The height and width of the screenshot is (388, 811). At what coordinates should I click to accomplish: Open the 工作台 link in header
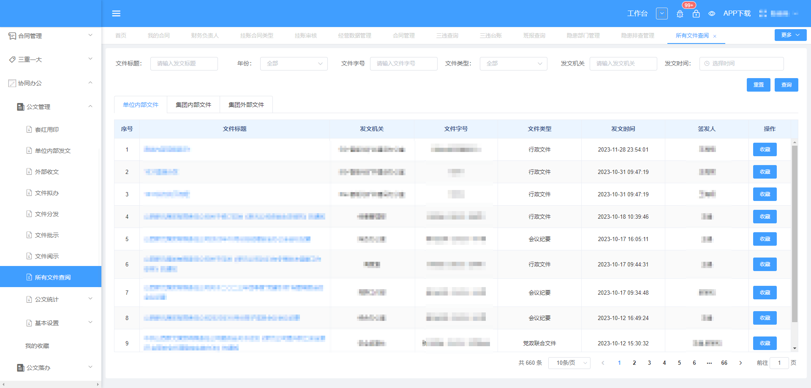click(637, 14)
